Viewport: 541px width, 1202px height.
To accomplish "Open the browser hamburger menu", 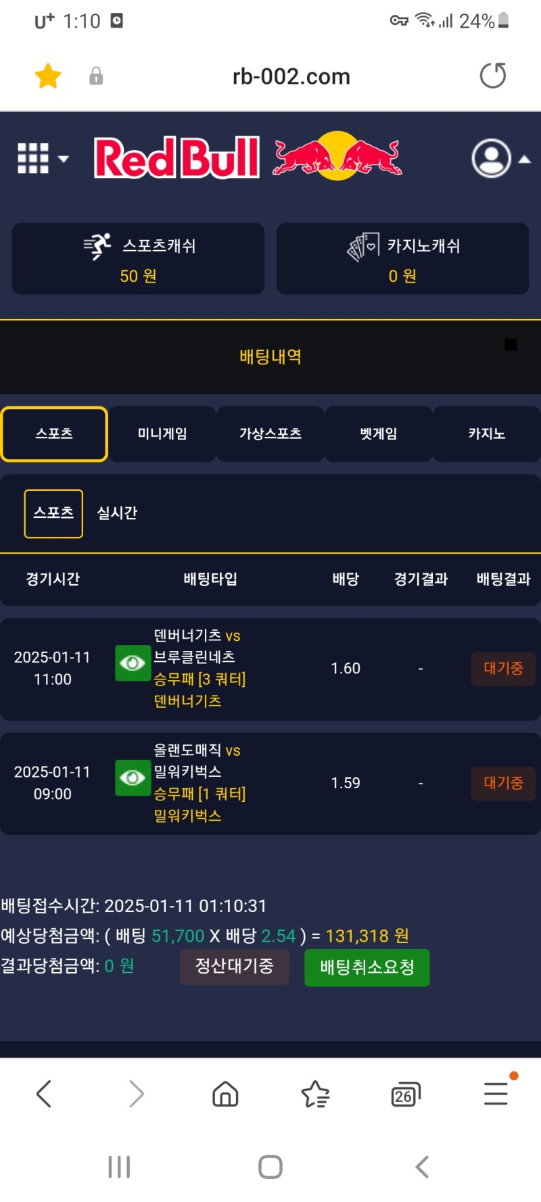I will [496, 1093].
